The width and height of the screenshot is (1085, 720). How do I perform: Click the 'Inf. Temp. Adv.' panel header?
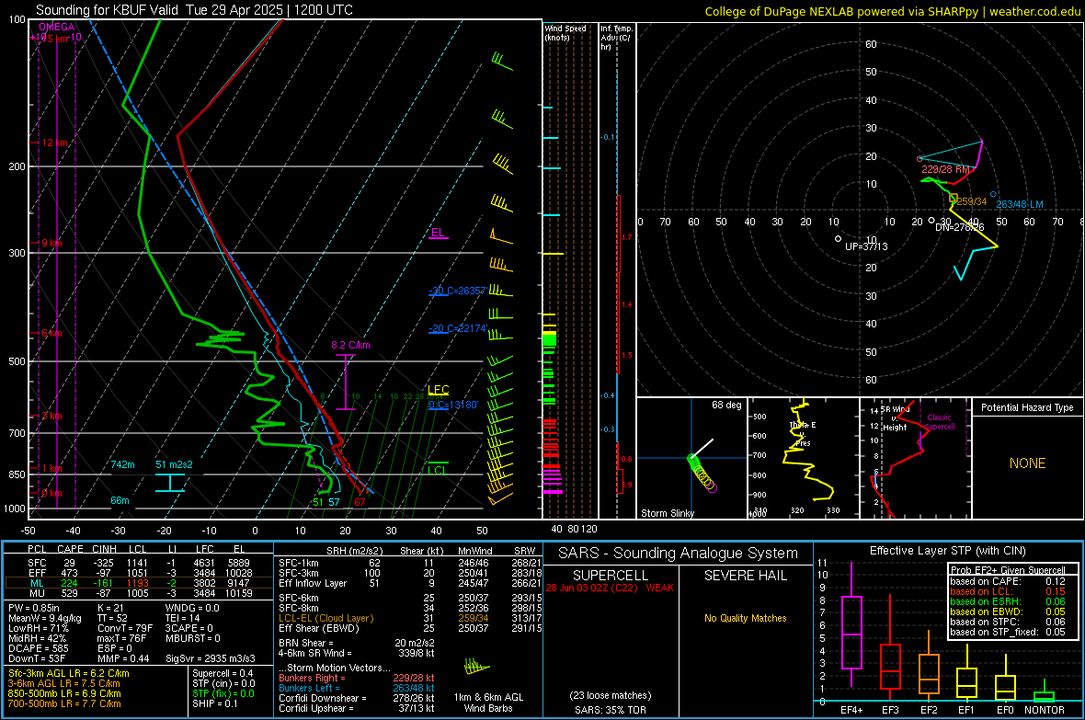[617, 38]
